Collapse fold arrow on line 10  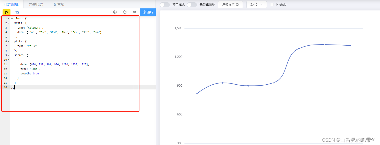pyautogui.click(x=8, y=60)
